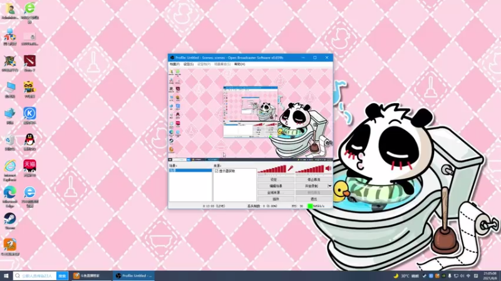Open the Administrator folder desktop icon

(10, 11)
